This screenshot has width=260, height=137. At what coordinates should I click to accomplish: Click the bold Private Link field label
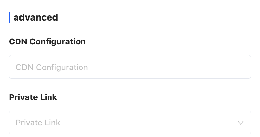33,97
